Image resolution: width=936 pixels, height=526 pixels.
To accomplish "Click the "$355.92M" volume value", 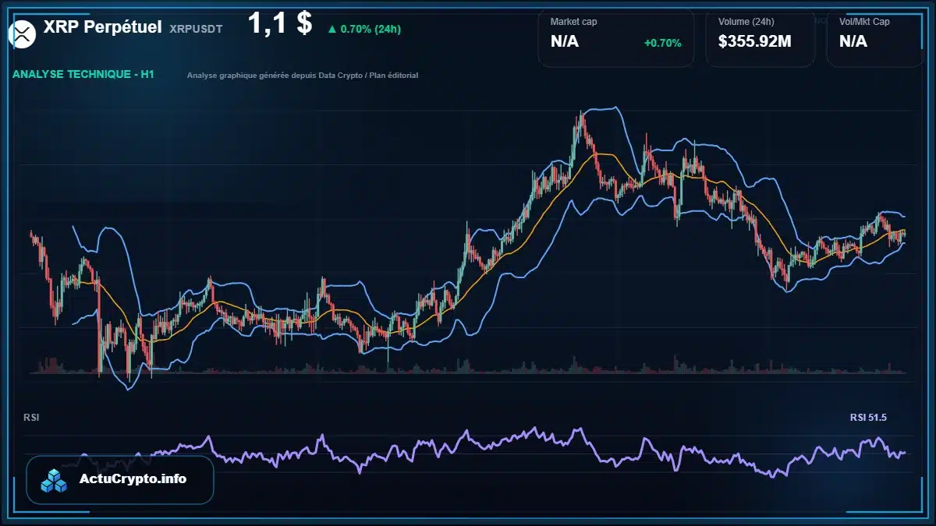I will tap(755, 41).
